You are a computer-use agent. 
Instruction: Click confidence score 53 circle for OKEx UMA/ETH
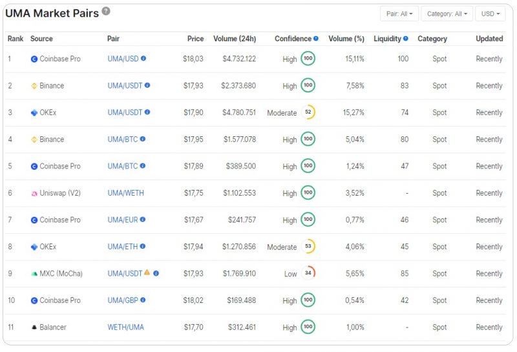[308, 246]
